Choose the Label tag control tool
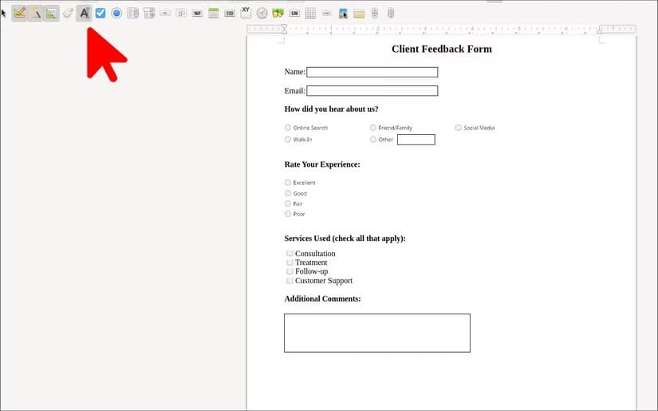 (68, 13)
